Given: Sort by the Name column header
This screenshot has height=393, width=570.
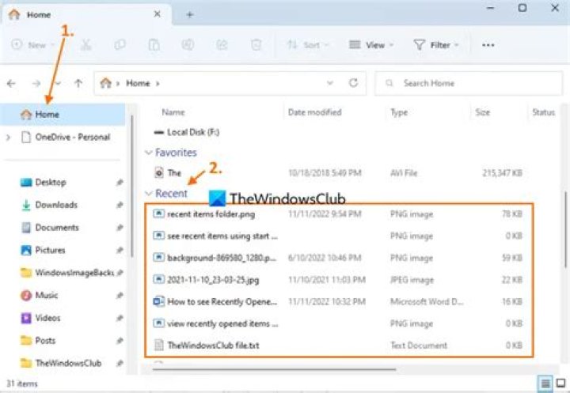Looking at the screenshot, I should (x=173, y=112).
